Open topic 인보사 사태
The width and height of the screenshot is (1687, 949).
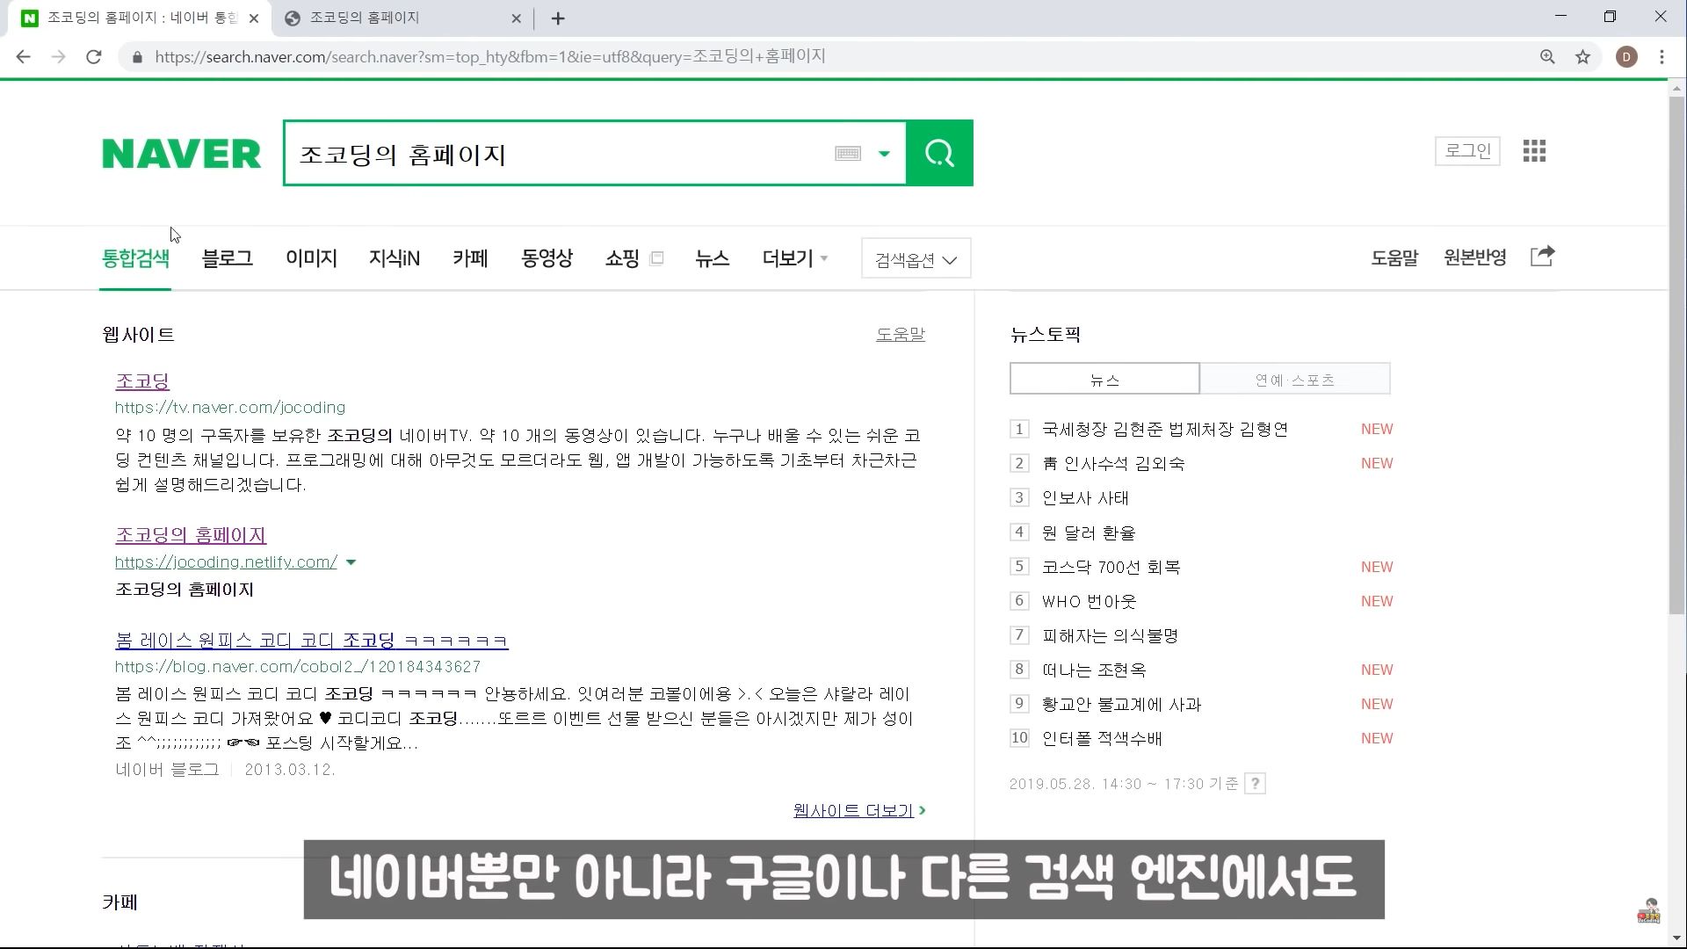click(1085, 498)
